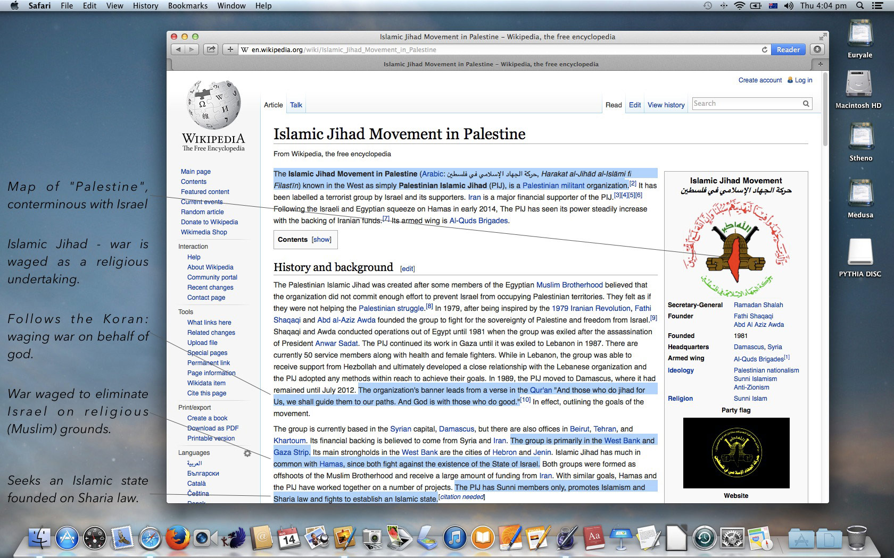Switch to the Talk tab
Screen dimensions: 894x558
tap(296, 105)
